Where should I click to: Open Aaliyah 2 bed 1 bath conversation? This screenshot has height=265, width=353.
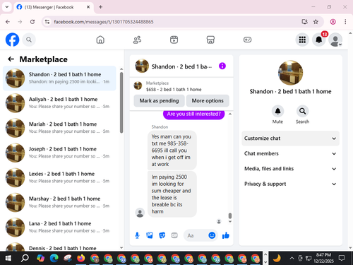(59, 103)
